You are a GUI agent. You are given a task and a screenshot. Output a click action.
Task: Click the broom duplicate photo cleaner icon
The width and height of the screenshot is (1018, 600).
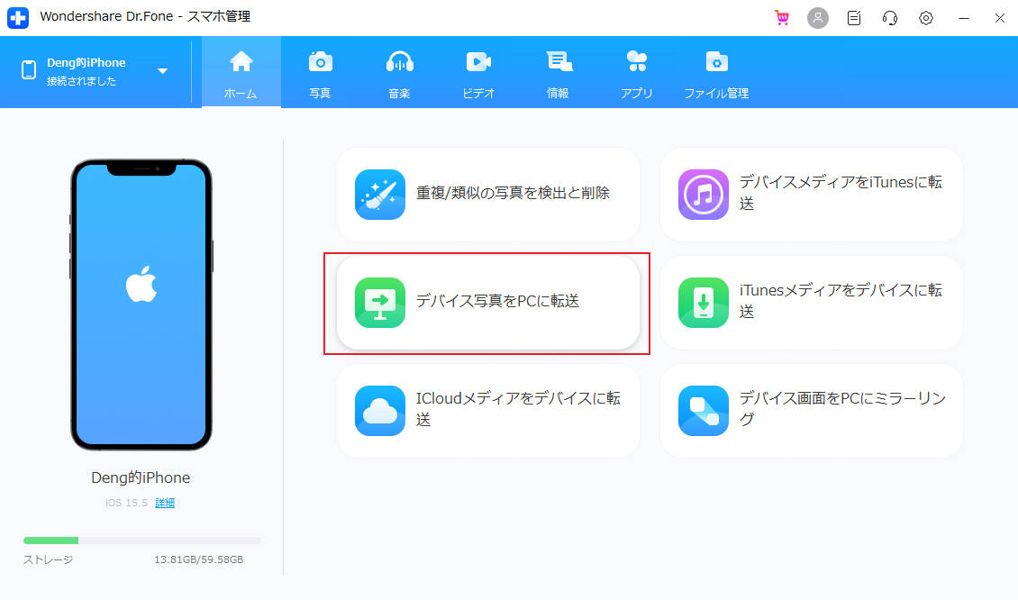click(x=380, y=195)
